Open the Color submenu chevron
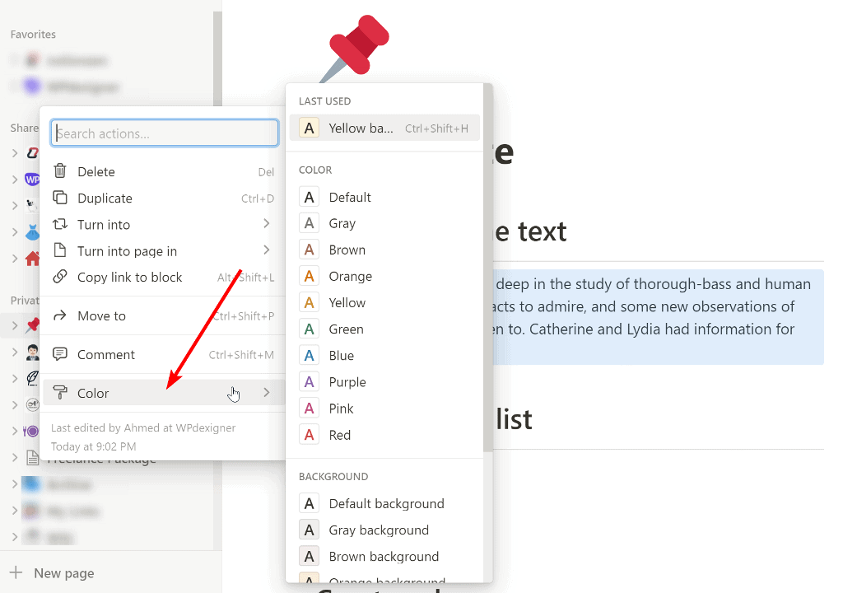This screenshot has height=593, width=843. tap(266, 393)
